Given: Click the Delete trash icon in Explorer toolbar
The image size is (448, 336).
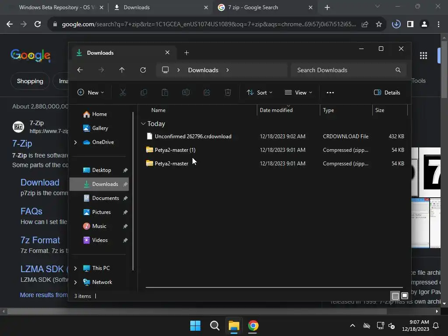Looking at the screenshot, I should [x=227, y=92].
